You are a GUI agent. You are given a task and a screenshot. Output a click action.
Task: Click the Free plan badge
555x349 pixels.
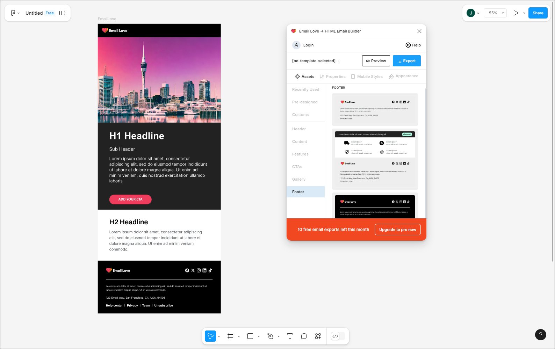[x=50, y=13]
